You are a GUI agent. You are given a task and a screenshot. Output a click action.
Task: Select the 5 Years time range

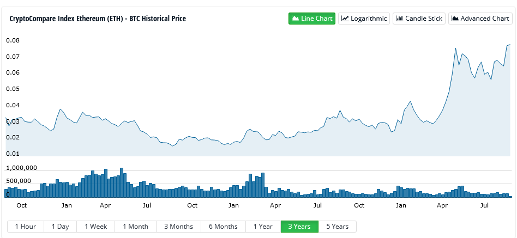337,227
